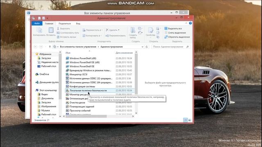The height and width of the screenshot is (147, 262).
Task: Open Рабочий стол under Избранное
Action: 48,66
